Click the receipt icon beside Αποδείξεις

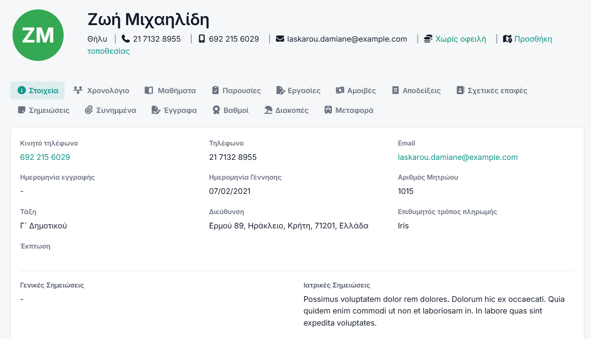click(x=395, y=90)
